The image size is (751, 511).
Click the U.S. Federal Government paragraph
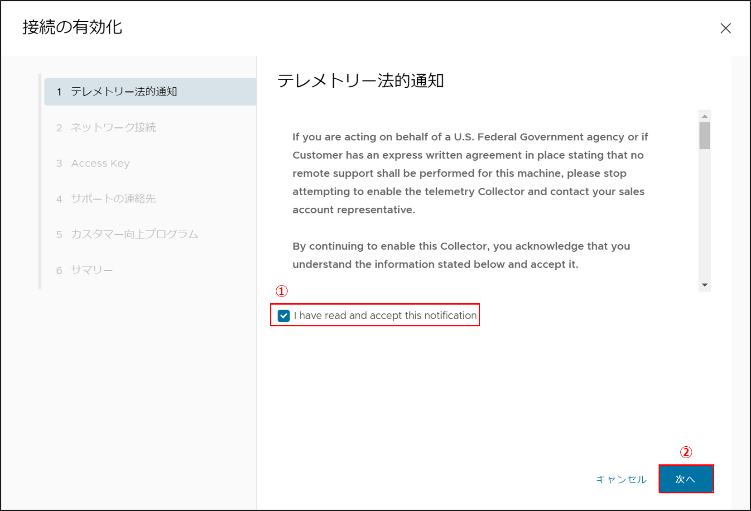470,173
